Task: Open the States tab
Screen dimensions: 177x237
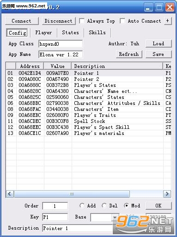Action: (70, 32)
